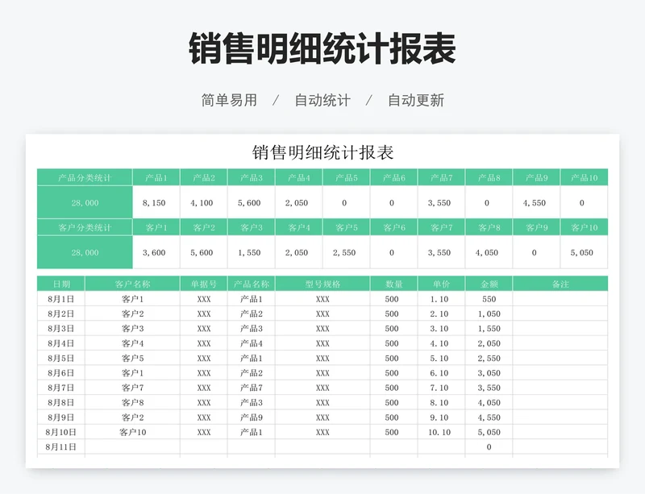This screenshot has width=645, height=494.
Task: Click the 数量 column header
Action: [x=394, y=284]
